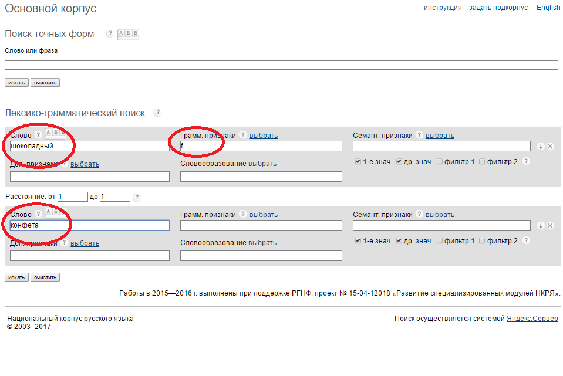Screen dimensions: 563x376
Task: Focus second row Грамм. признаки input
Action: coord(261,225)
